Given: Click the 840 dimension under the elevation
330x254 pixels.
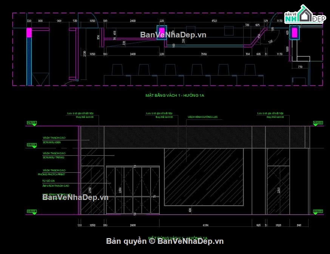Looking at the screenshot, I should coord(299,225).
